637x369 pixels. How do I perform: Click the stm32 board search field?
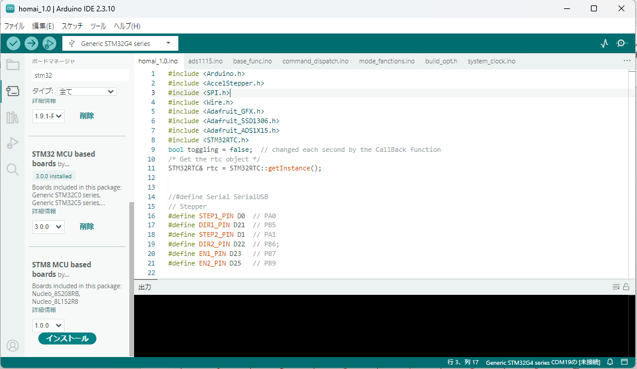pyautogui.click(x=80, y=75)
